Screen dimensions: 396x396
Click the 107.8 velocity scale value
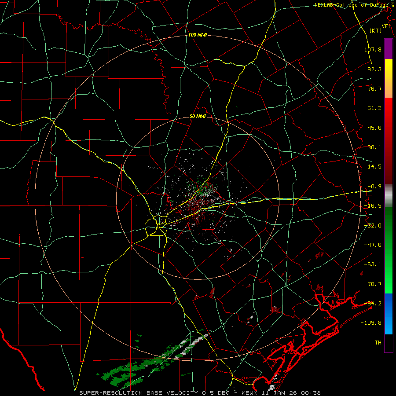[373, 49]
